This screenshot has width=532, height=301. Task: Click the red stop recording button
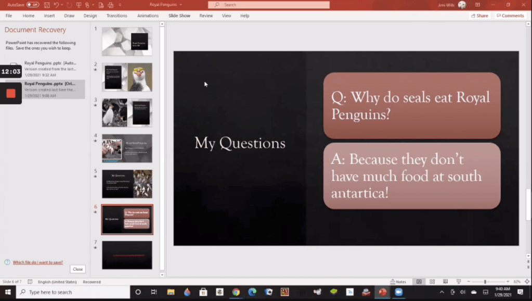click(x=11, y=93)
